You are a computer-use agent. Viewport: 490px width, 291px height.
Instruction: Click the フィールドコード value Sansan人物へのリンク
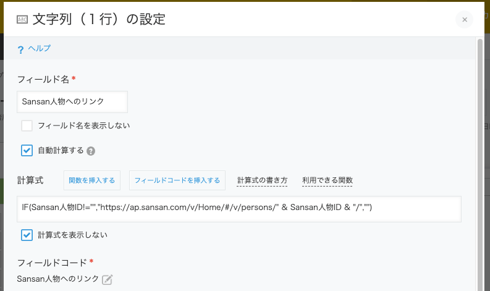pos(58,279)
